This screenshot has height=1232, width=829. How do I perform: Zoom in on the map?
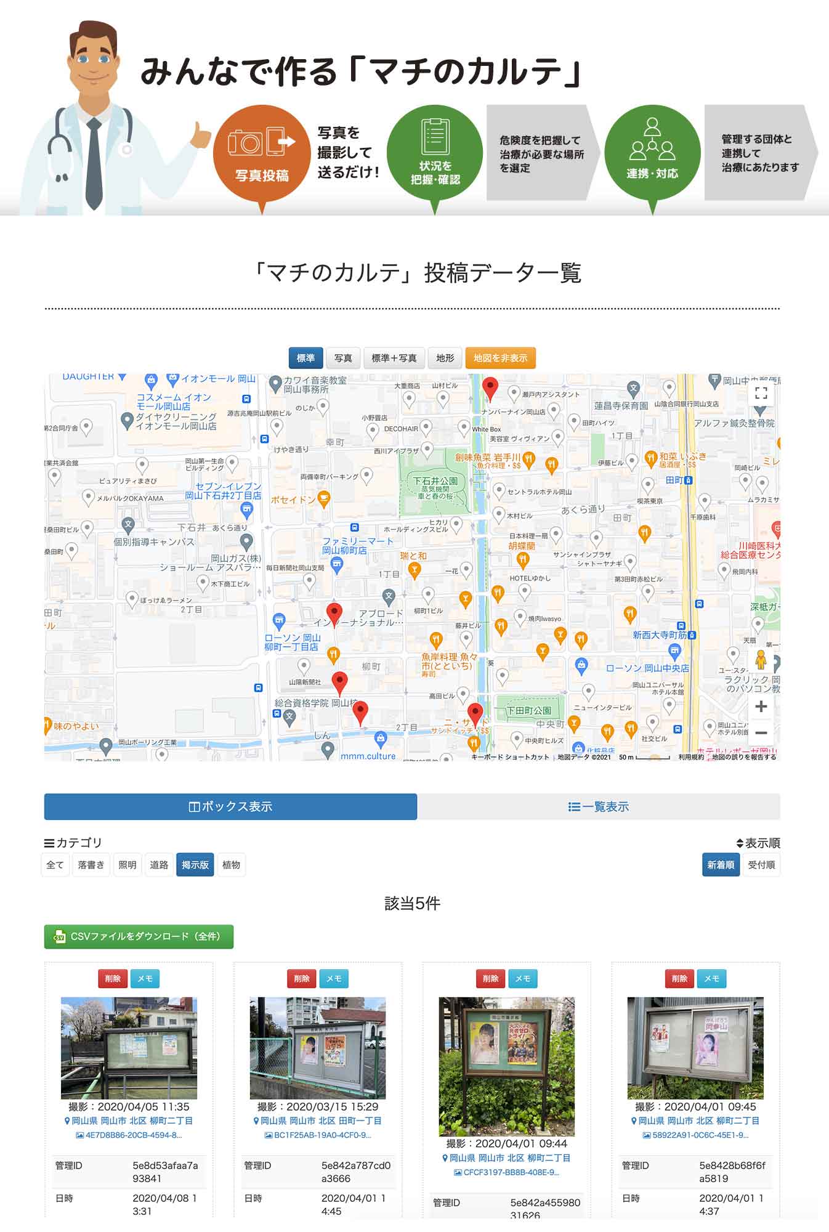pos(761,706)
